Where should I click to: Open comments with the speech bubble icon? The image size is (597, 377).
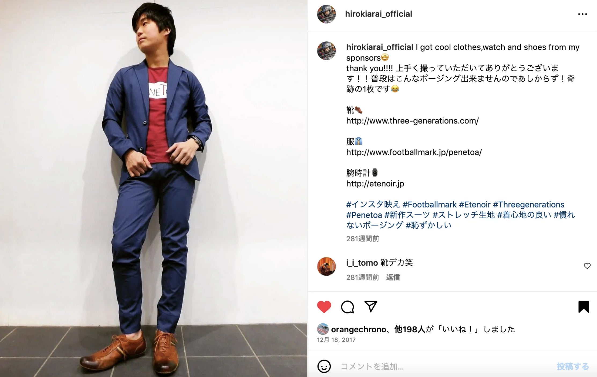point(347,307)
